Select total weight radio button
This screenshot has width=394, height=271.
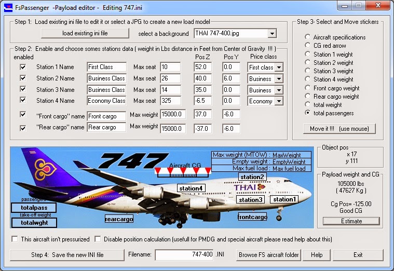307,104
